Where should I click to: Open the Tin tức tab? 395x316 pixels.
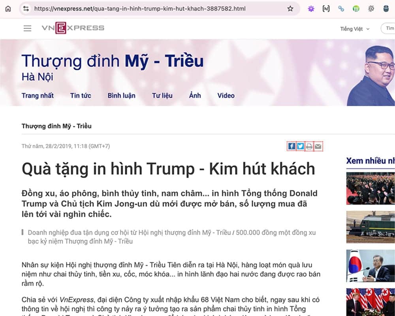coord(81,96)
